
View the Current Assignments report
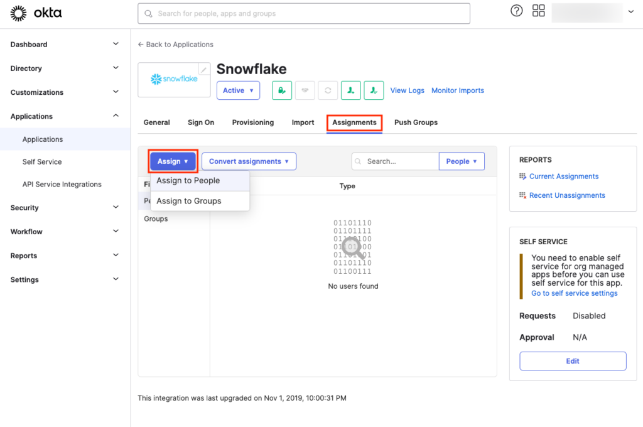[x=564, y=176]
